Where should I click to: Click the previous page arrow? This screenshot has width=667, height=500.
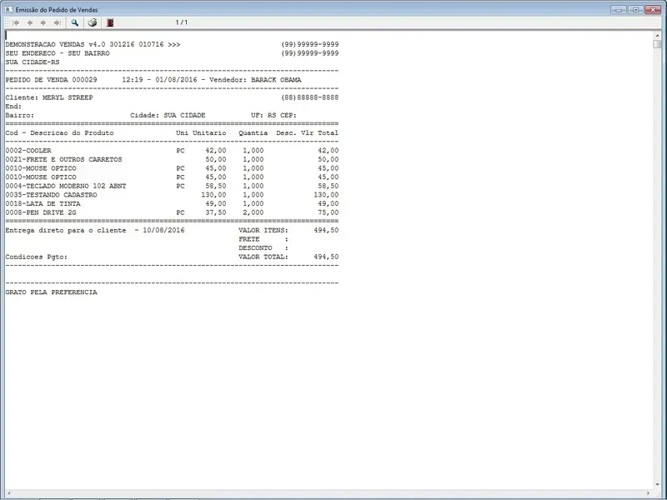(30, 22)
